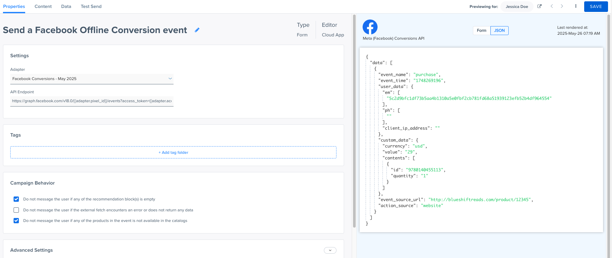Click the pencil icon to edit the title
612x258 pixels.
point(197,30)
